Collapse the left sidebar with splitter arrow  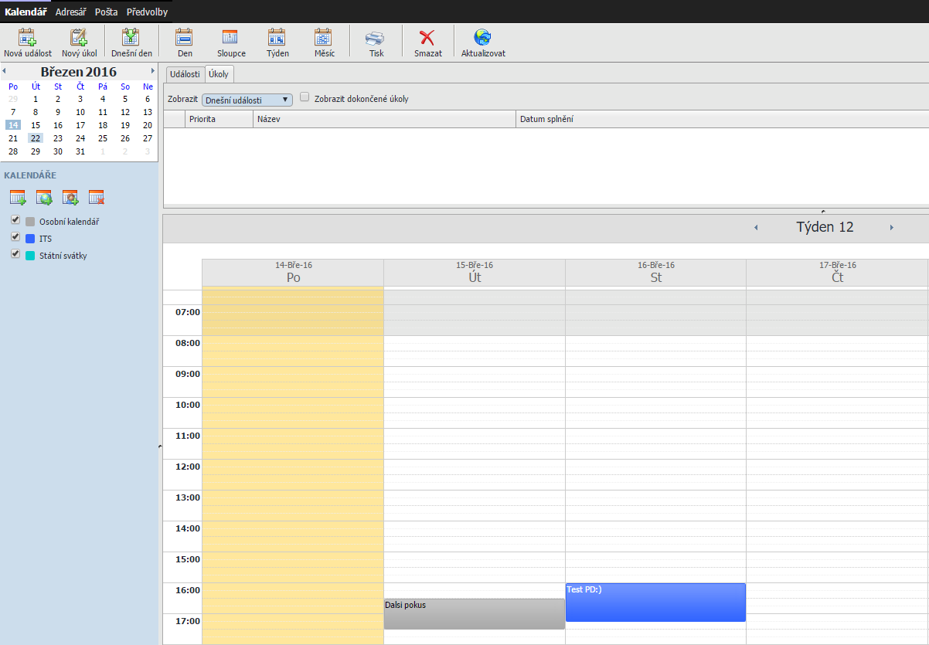pos(160,446)
